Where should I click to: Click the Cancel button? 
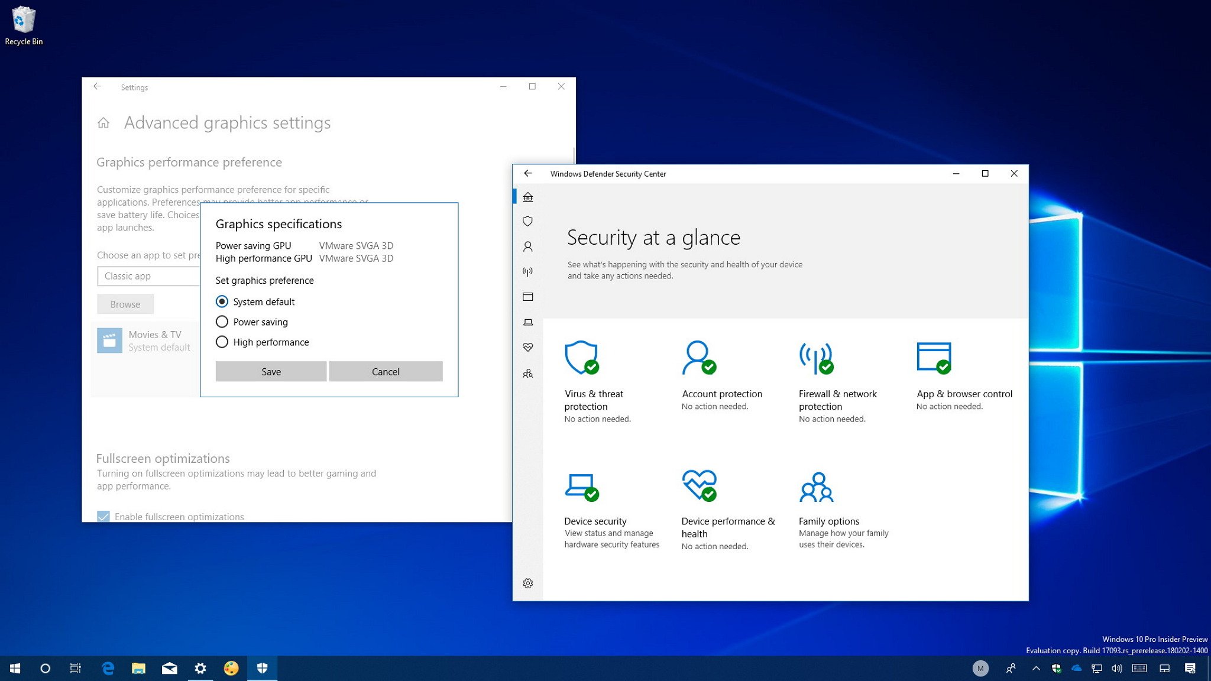coord(385,372)
